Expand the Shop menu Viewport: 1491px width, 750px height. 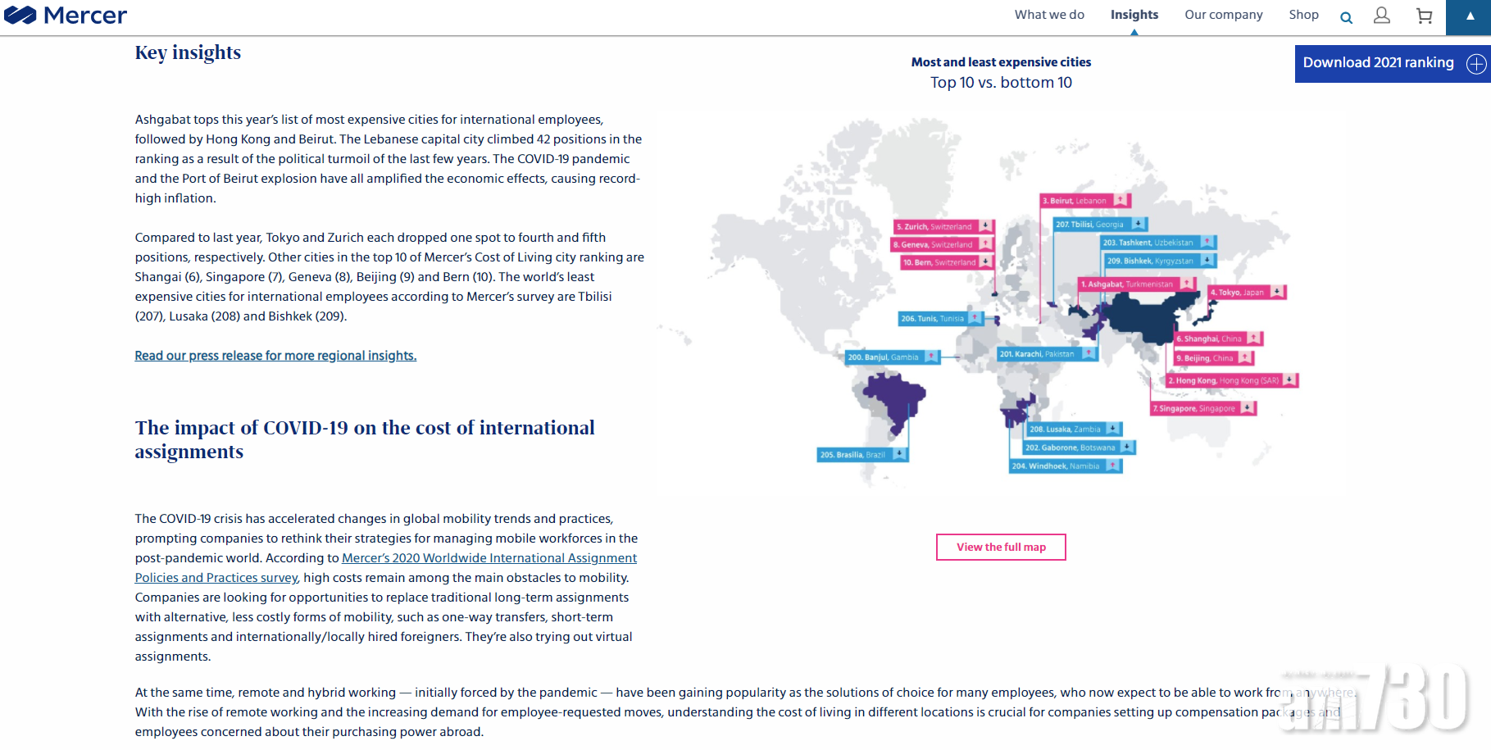[1303, 15]
